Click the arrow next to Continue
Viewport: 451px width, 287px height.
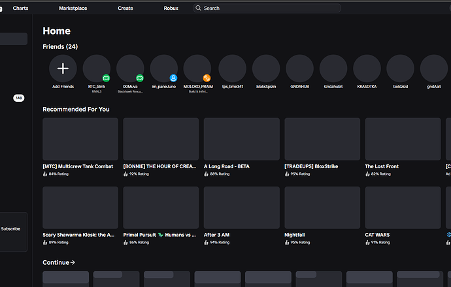pos(73,262)
